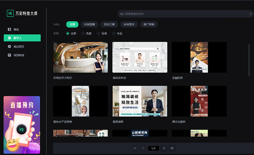Click the 金融投资 template title text
This screenshot has width=254, height=155.
177,78
